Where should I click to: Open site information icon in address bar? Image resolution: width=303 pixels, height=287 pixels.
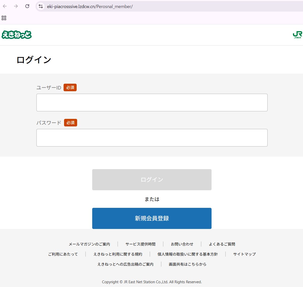pos(41,7)
